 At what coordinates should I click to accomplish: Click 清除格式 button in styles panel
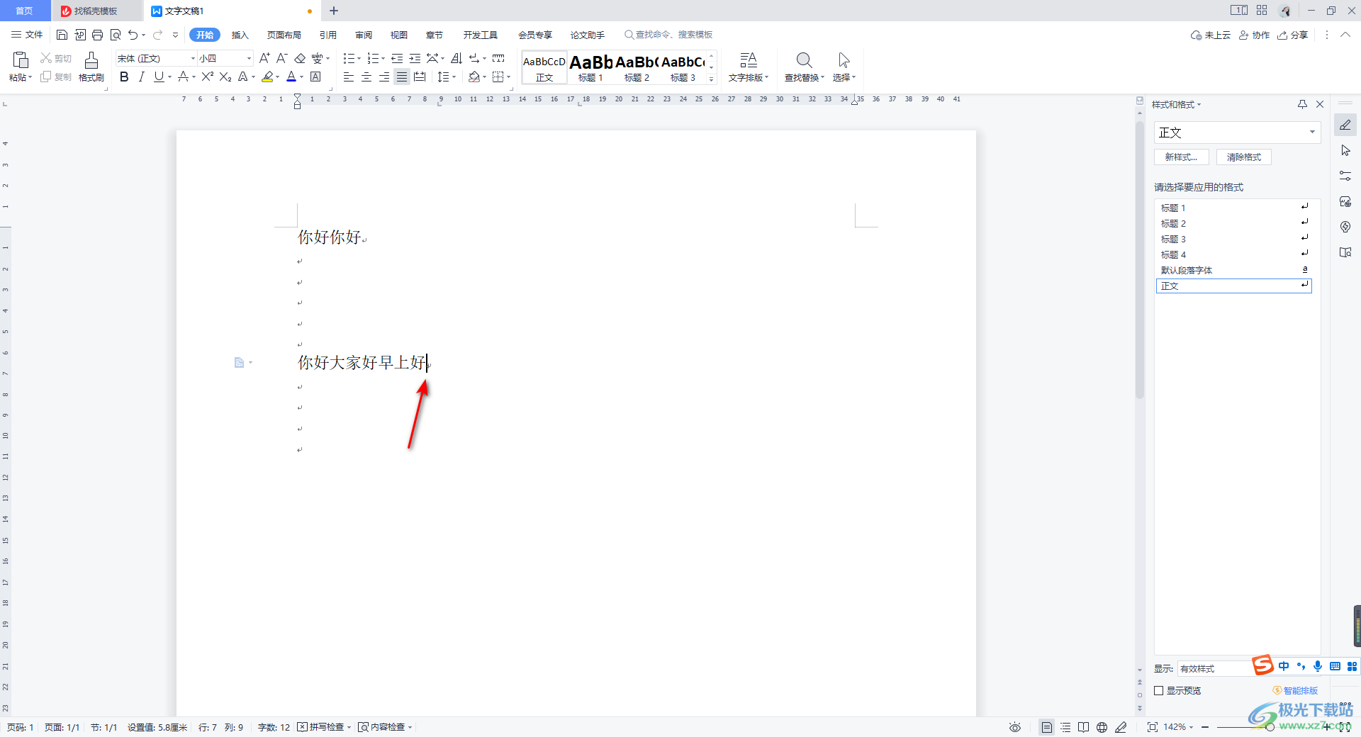(1244, 157)
